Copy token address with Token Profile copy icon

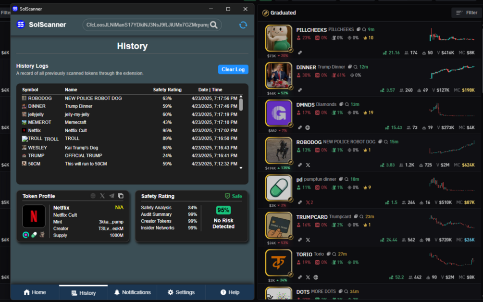121,196
